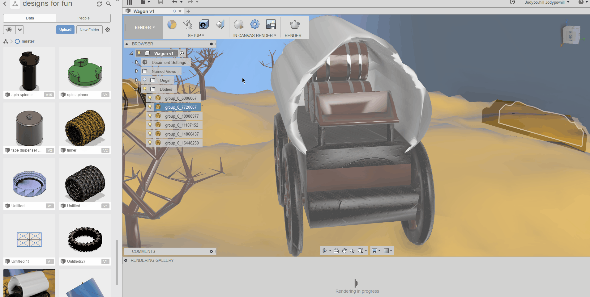Image resolution: width=590 pixels, height=297 pixels.
Task: Open the Appearance tool in Setup
Action: [172, 24]
